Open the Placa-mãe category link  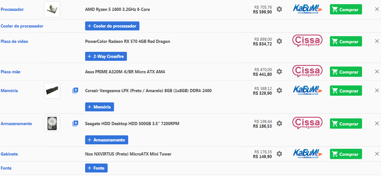pyautogui.click(x=11, y=72)
